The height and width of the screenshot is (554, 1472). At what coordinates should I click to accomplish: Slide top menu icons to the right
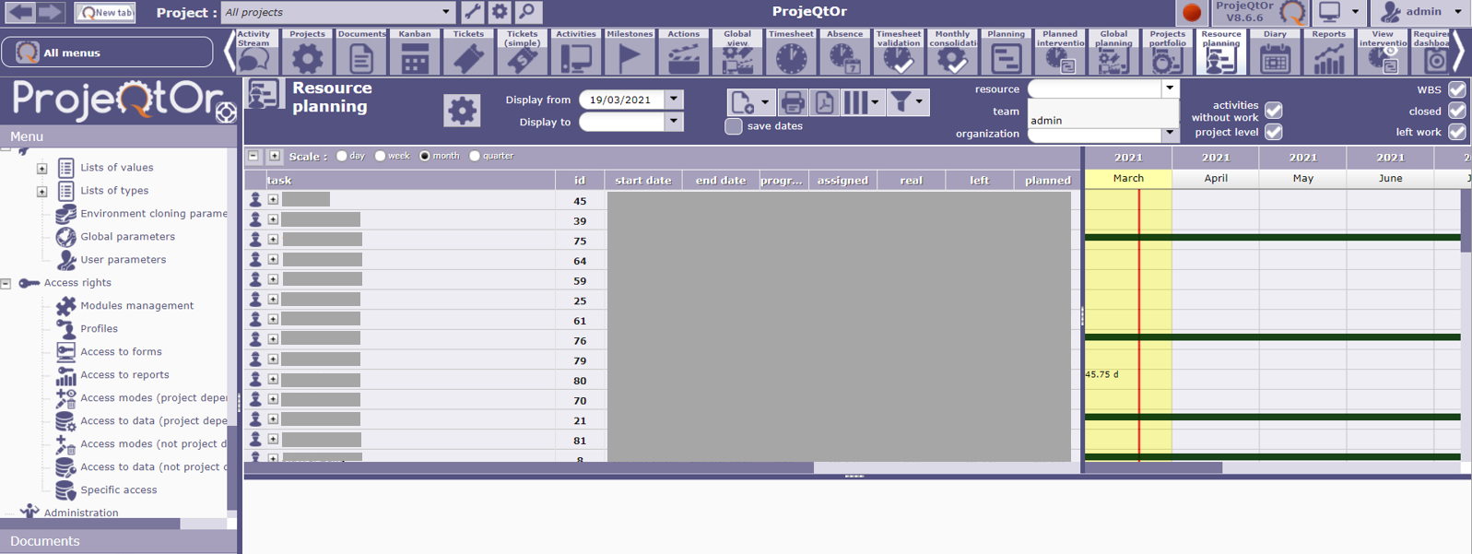click(1459, 53)
